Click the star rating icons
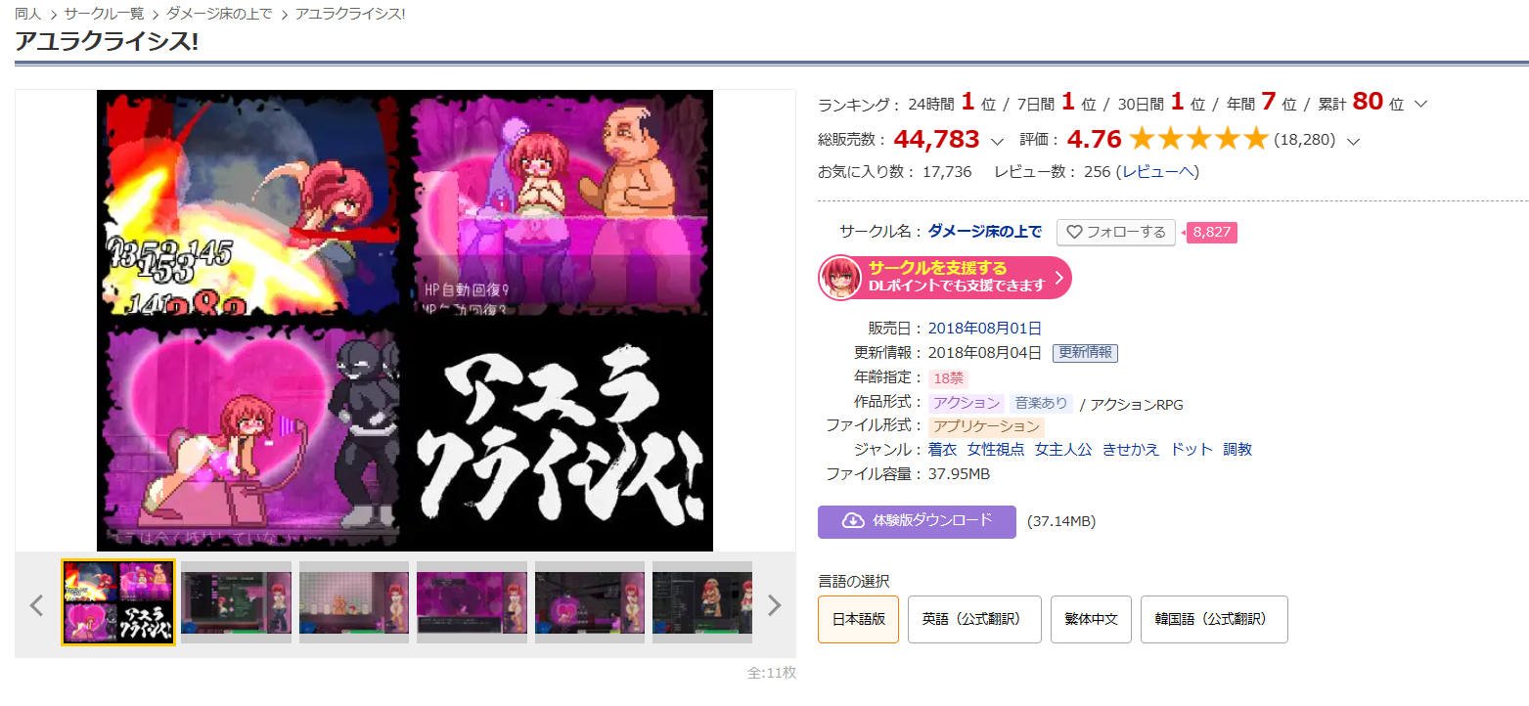The image size is (1529, 706). pos(1197,140)
